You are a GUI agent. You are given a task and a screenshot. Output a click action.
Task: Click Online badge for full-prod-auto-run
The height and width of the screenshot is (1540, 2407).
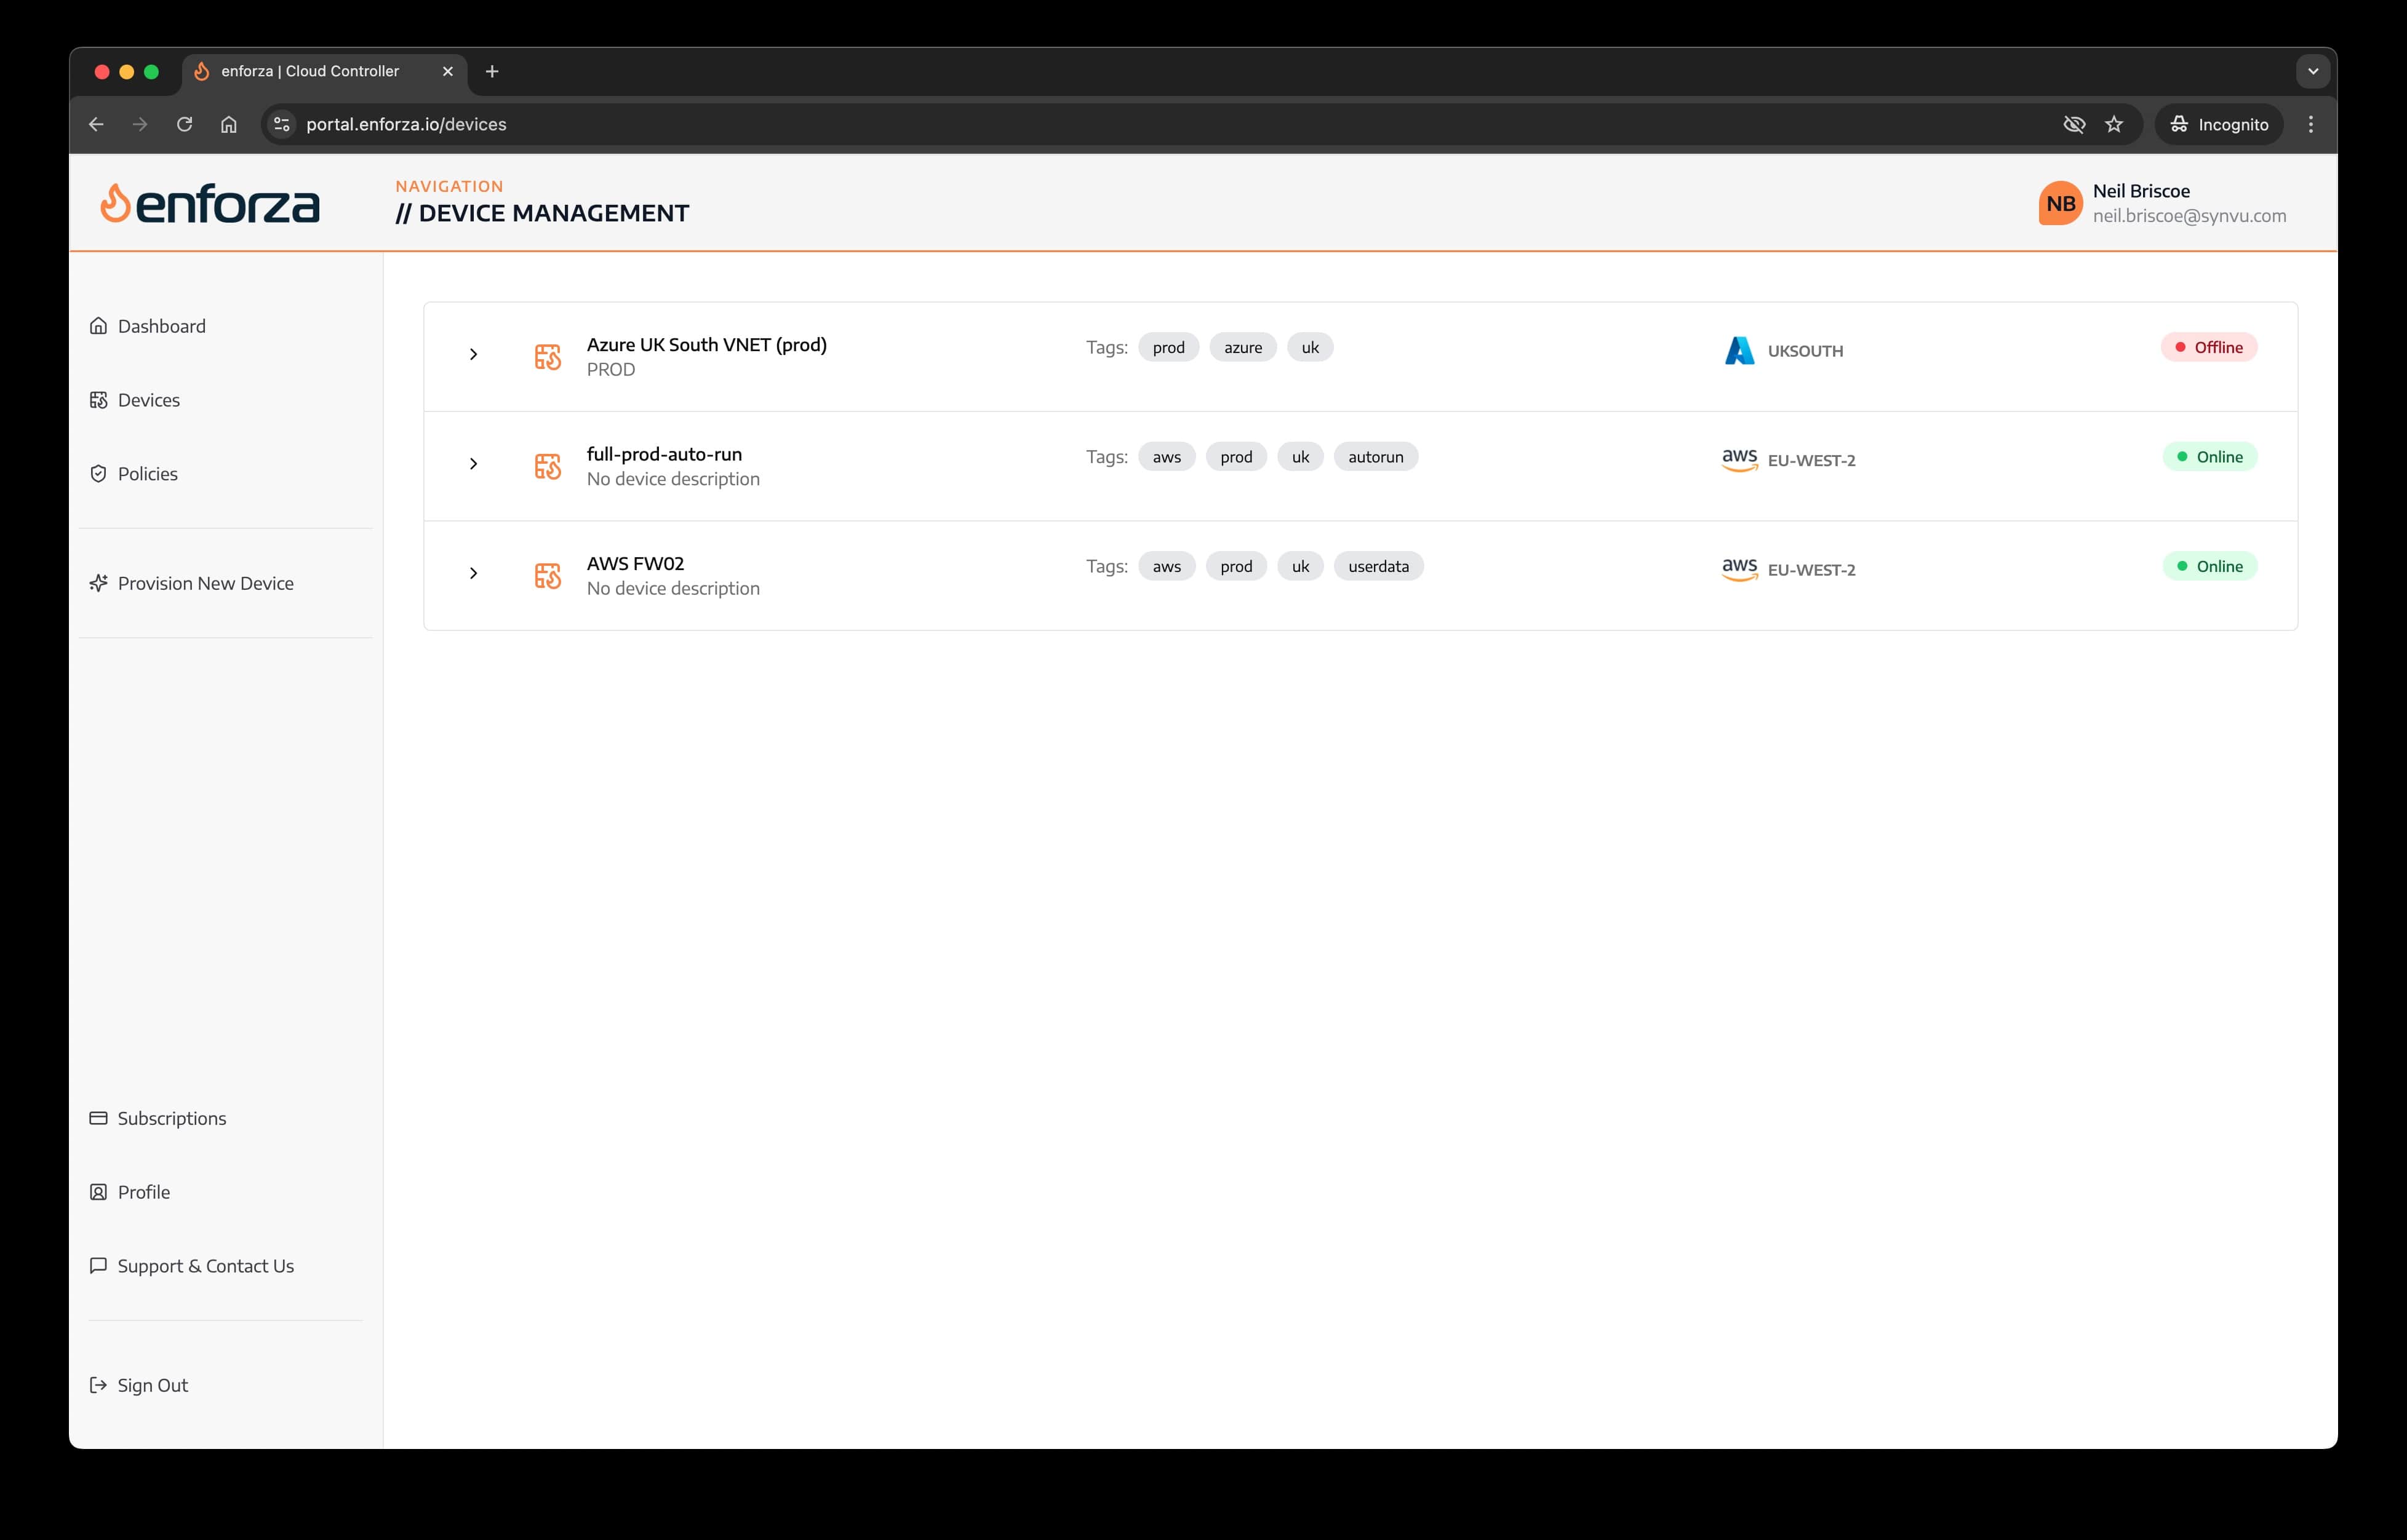2210,457
